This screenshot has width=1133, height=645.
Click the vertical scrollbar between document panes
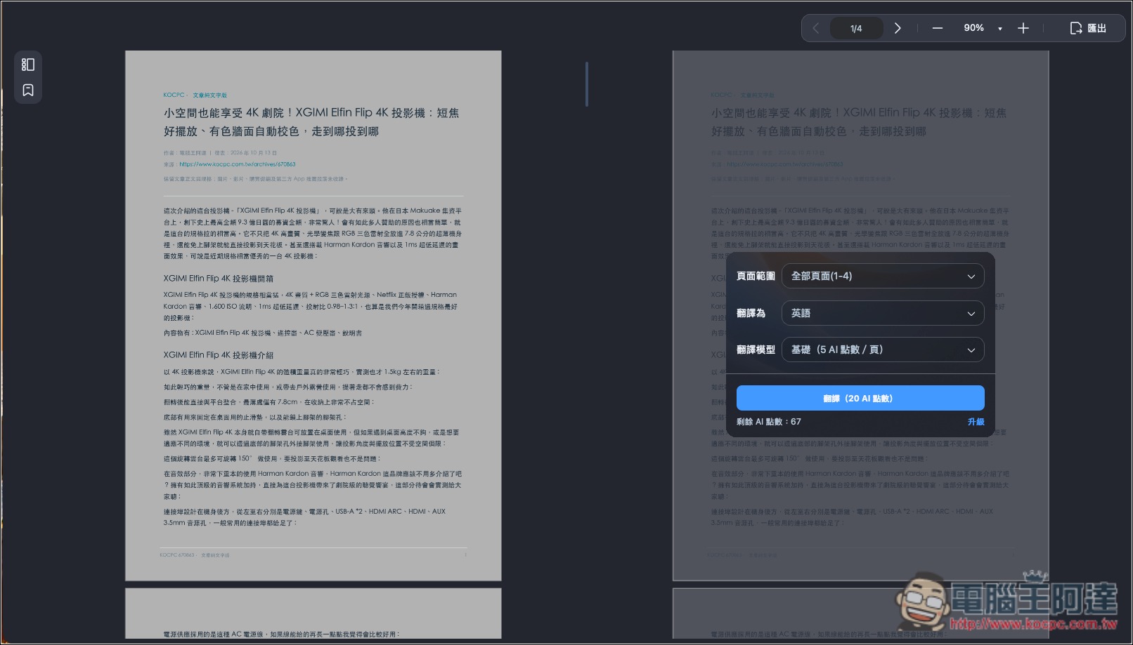[x=587, y=84]
